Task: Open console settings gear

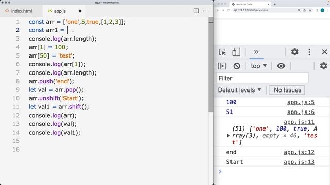Action: pos(323,66)
